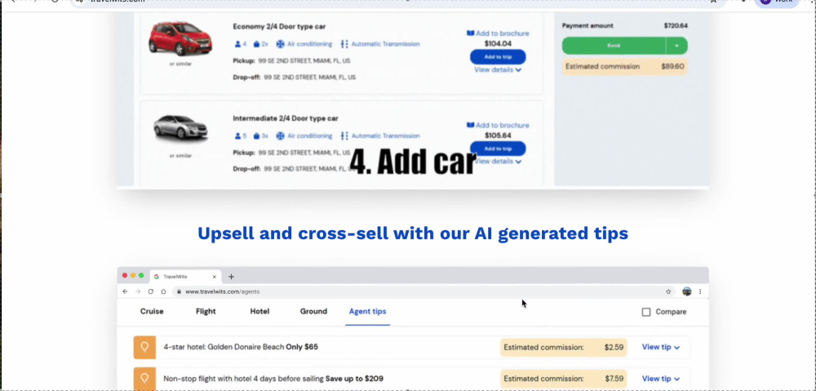Image resolution: width=816 pixels, height=391 pixels.
Task: Click the green Book button
Action: click(x=614, y=46)
